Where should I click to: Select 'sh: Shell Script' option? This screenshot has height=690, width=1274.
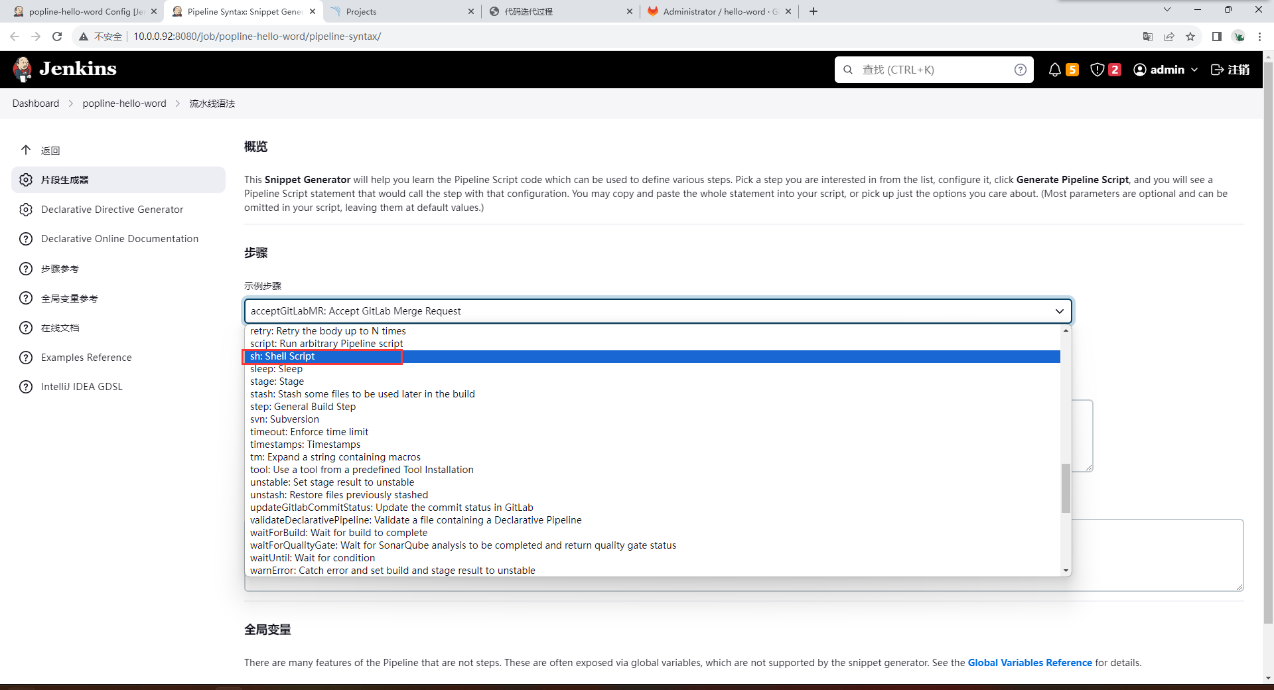(652, 356)
